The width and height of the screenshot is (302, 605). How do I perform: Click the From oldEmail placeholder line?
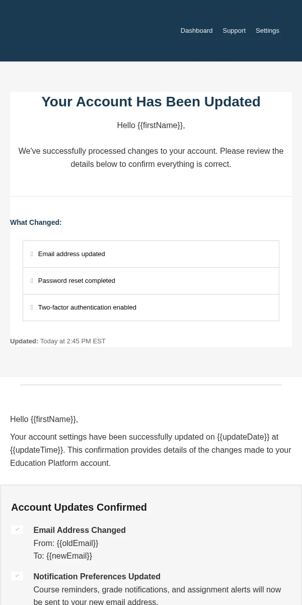pyautogui.click(x=66, y=543)
